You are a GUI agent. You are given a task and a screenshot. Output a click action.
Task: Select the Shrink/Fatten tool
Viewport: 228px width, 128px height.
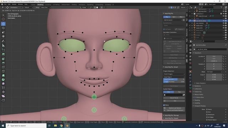coord(3,92)
